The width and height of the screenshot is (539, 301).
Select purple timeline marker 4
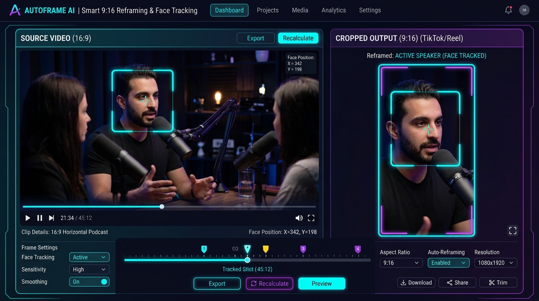pos(358,249)
